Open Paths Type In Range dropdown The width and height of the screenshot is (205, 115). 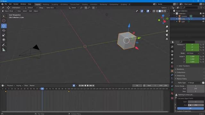pos(194,83)
